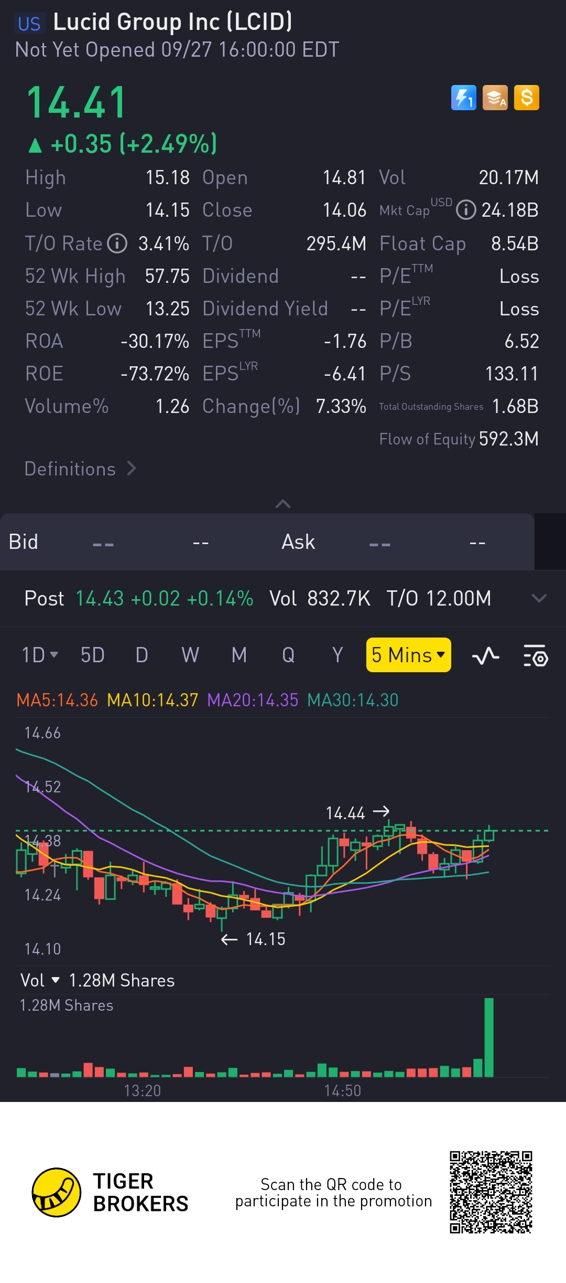
Task: Open info for T/O Rate
Action: (117, 243)
